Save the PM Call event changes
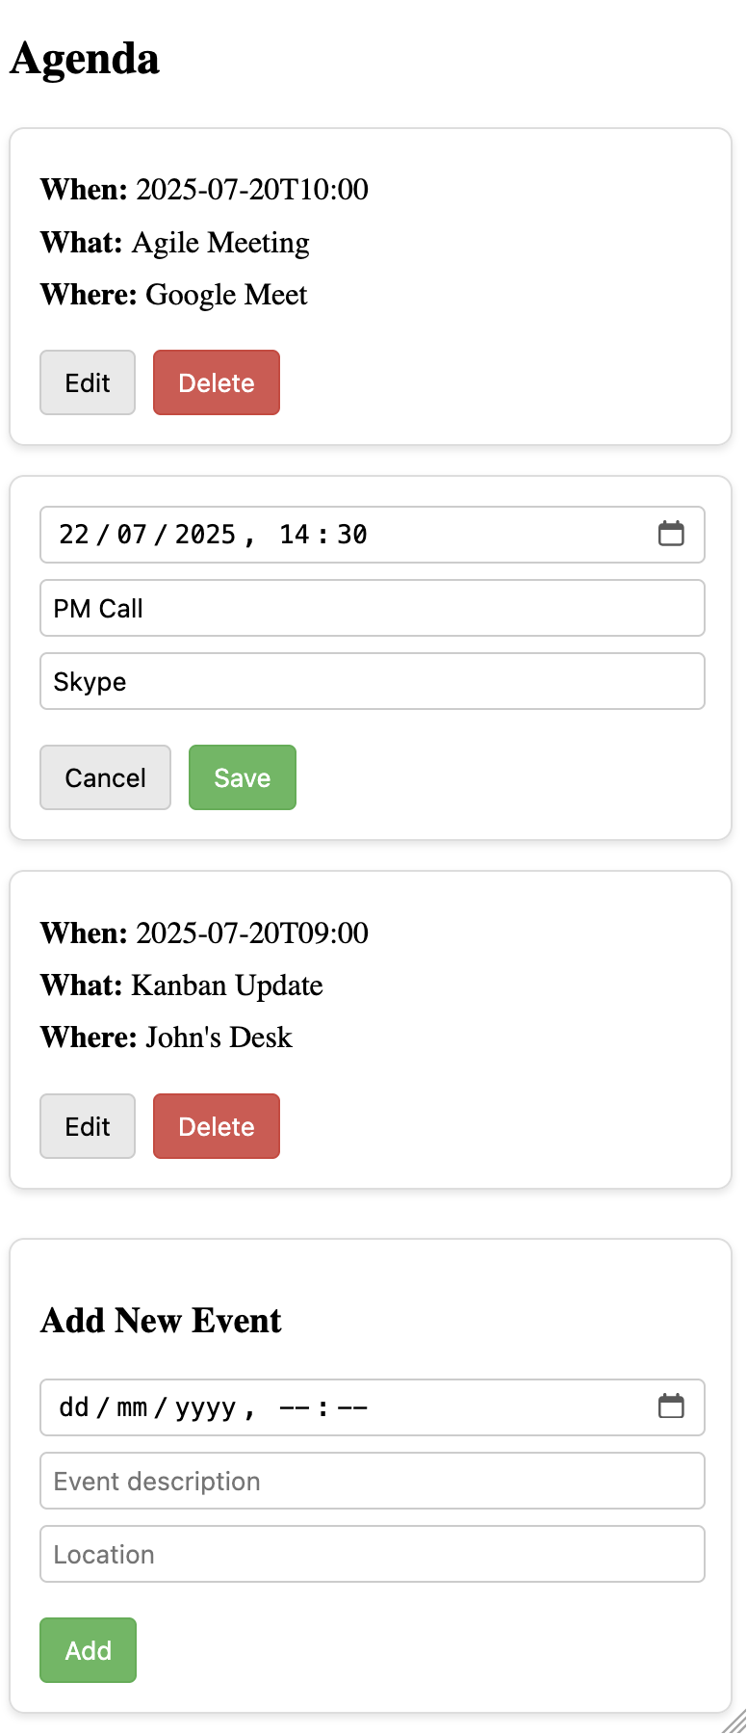 pyautogui.click(x=242, y=777)
